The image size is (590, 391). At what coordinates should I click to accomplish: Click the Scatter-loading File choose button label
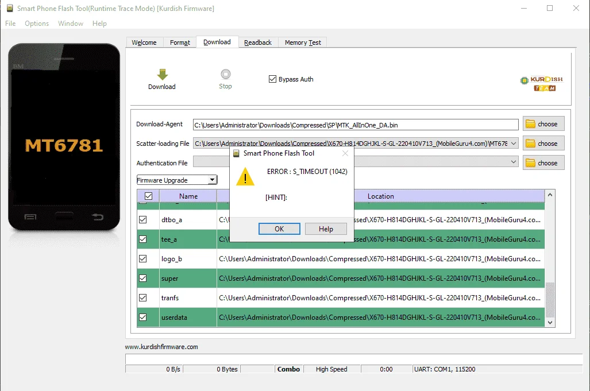[547, 144]
